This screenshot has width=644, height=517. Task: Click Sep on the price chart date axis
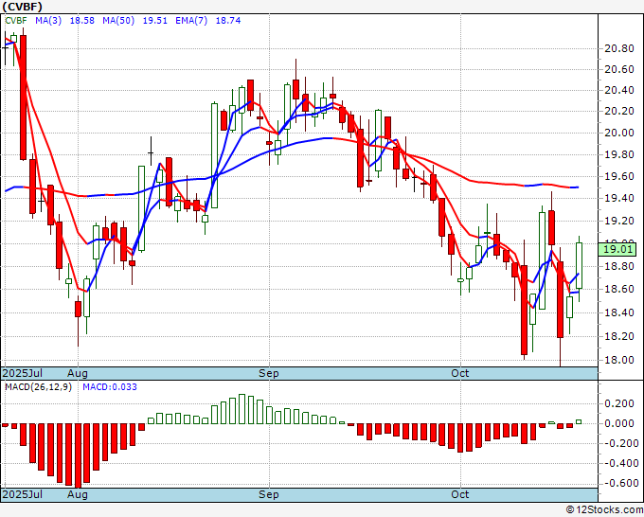[269, 373]
